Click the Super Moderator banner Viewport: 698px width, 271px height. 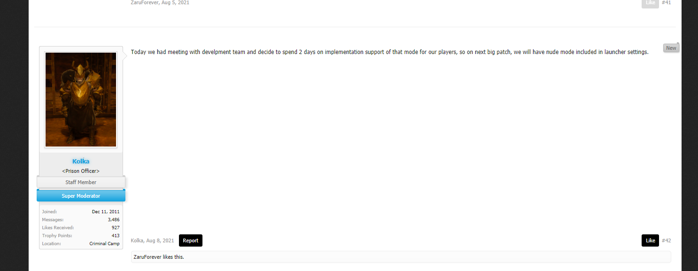(81, 196)
